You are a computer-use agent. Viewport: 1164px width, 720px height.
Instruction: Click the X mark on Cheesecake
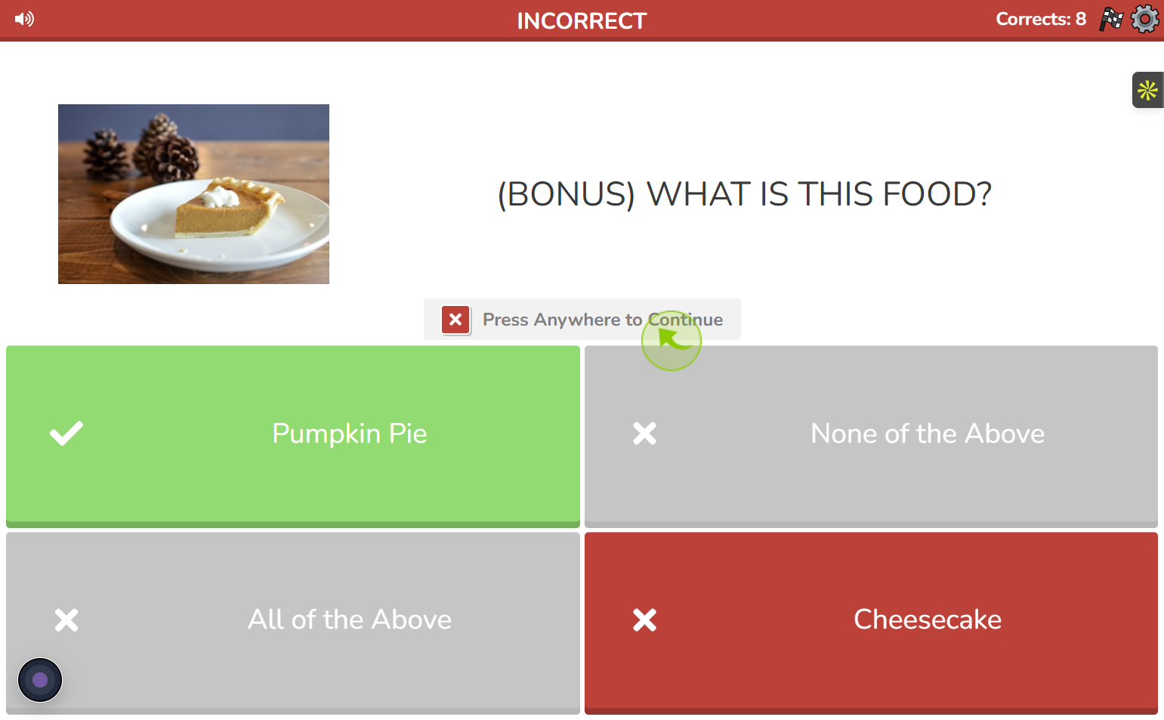(644, 620)
